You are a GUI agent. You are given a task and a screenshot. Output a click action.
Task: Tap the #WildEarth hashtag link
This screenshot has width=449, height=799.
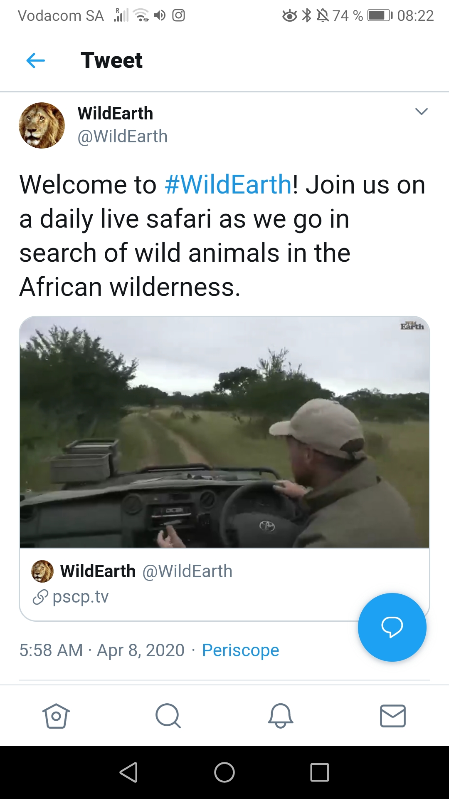(229, 184)
